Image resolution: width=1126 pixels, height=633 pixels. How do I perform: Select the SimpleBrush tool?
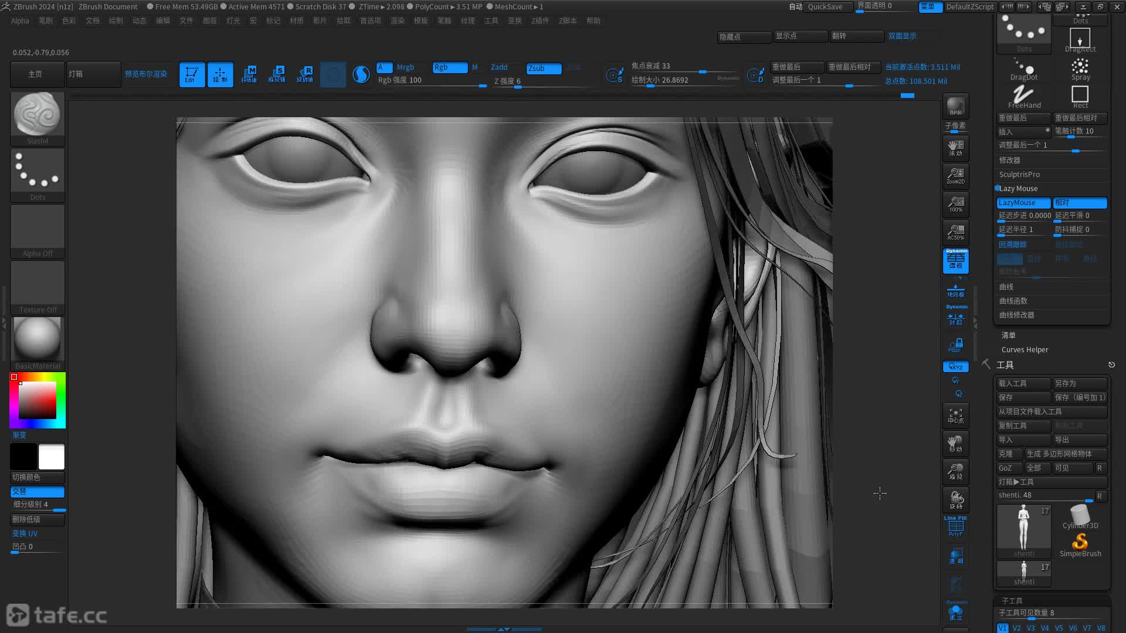(1080, 544)
